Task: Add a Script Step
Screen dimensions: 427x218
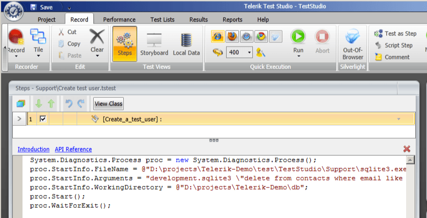Action: [393, 46]
